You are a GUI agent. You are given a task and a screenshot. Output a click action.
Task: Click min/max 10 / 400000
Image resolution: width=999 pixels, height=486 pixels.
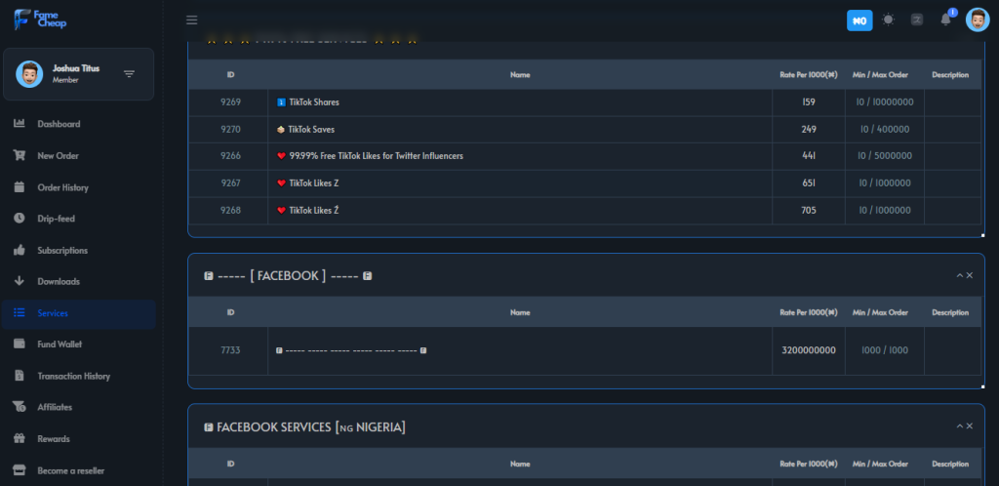tap(885, 129)
